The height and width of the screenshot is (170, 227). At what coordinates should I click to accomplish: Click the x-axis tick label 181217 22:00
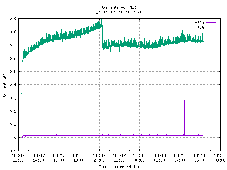(x=119, y=158)
